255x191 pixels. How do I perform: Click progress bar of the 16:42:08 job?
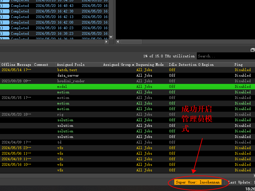coord(5,22)
